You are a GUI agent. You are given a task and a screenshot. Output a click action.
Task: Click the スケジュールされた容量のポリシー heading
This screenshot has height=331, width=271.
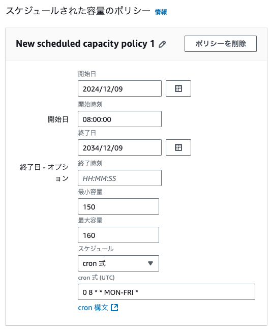pos(78,11)
